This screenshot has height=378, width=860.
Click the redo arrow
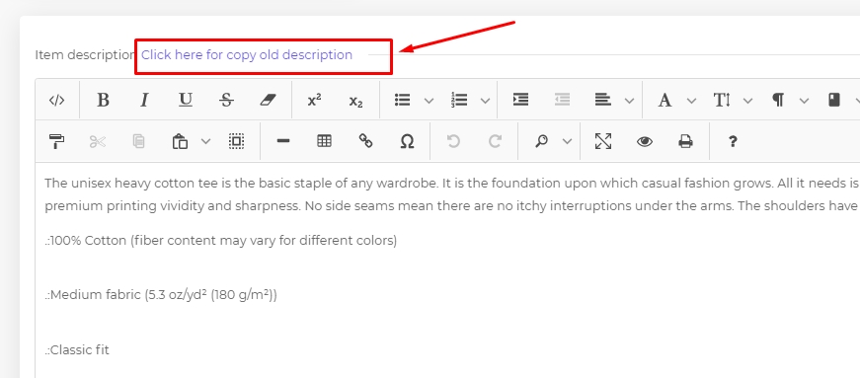coord(495,141)
